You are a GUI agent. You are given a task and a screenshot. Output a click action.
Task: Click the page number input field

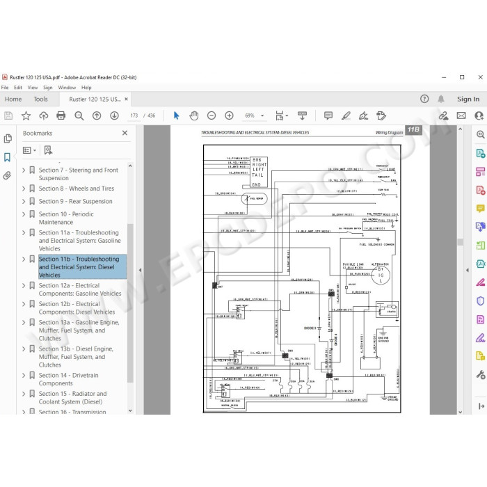[x=134, y=115]
